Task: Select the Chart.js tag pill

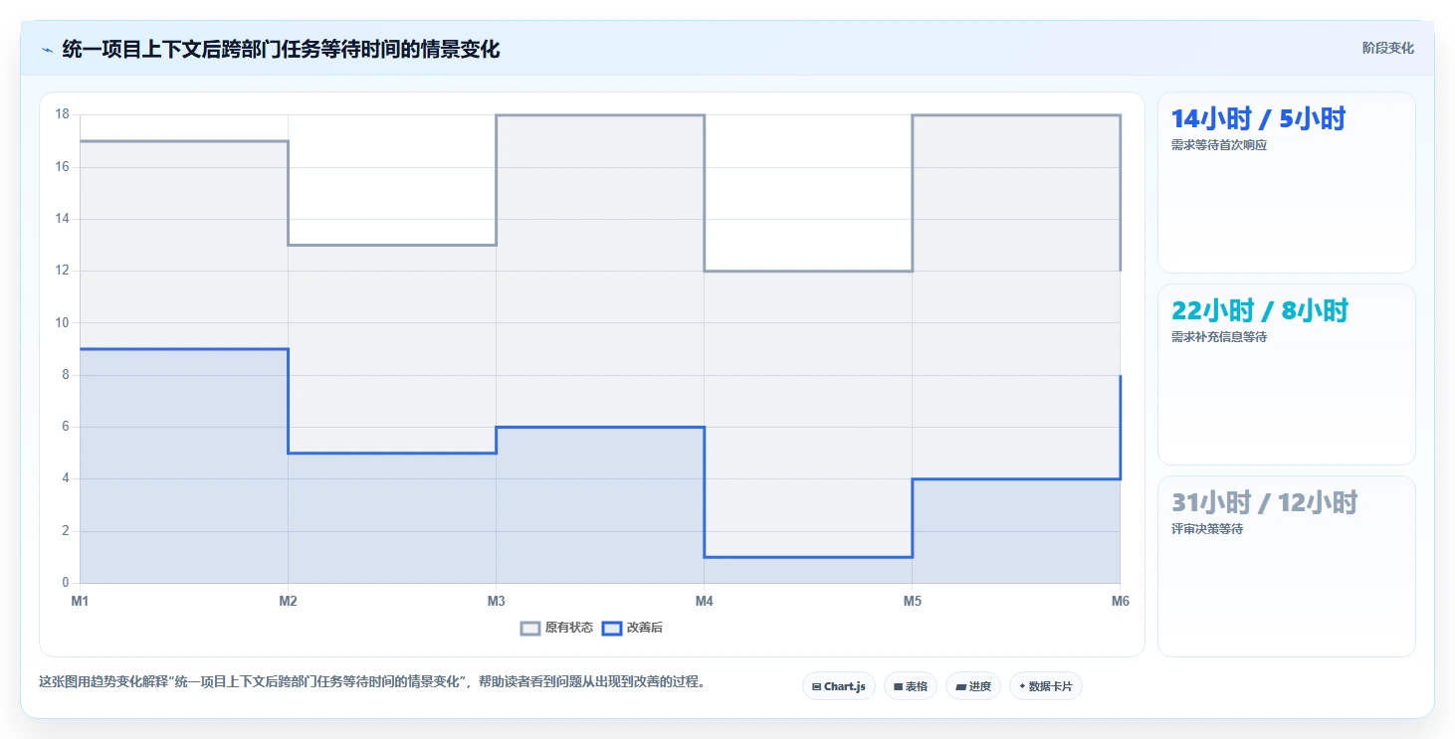Action: tap(839, 686)
